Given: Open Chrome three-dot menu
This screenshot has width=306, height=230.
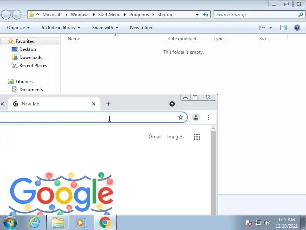Looking at the screenshot, I should click(x=208, y=117).
